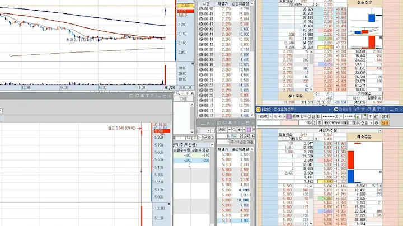
Task: Click the 일괄취소 button in lower order book
Action: pyautogui.click(x=286, y=135)
